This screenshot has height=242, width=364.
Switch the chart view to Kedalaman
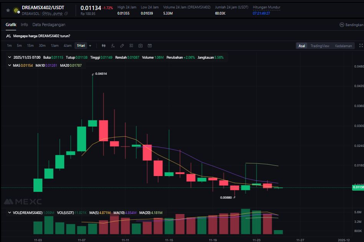(x=343, y=46)
